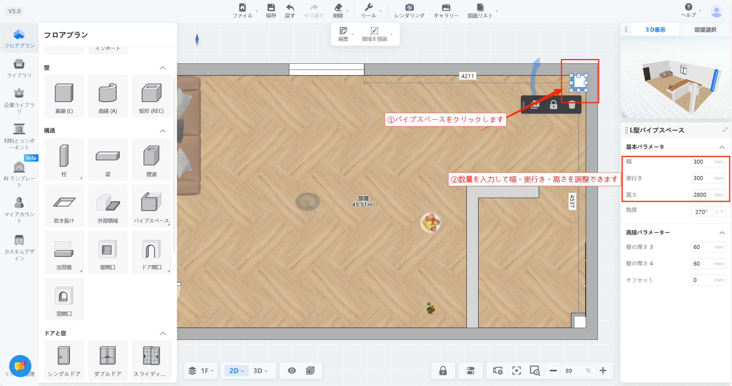Zoom out with the minus button
Viewport: 732px width, 386px height.
pos(553,371)
